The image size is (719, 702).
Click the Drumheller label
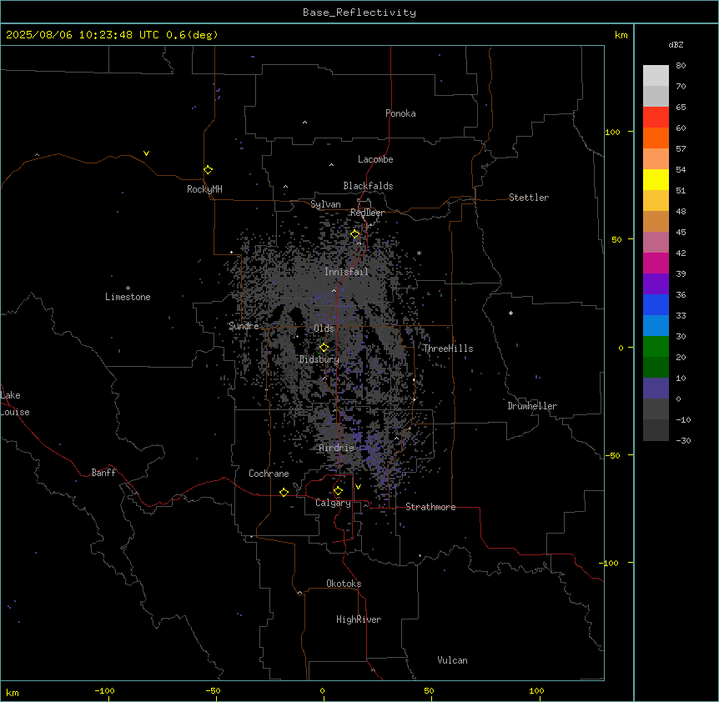[532, 406]
